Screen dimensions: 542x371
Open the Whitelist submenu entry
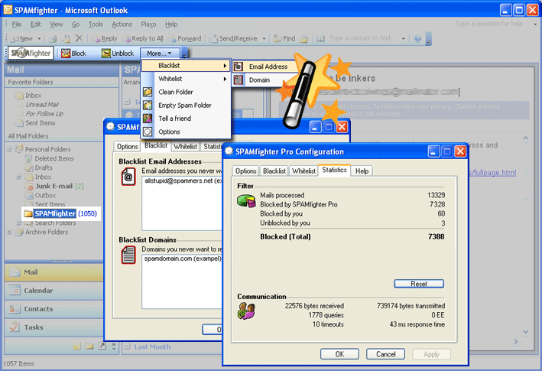pos(186,79)
